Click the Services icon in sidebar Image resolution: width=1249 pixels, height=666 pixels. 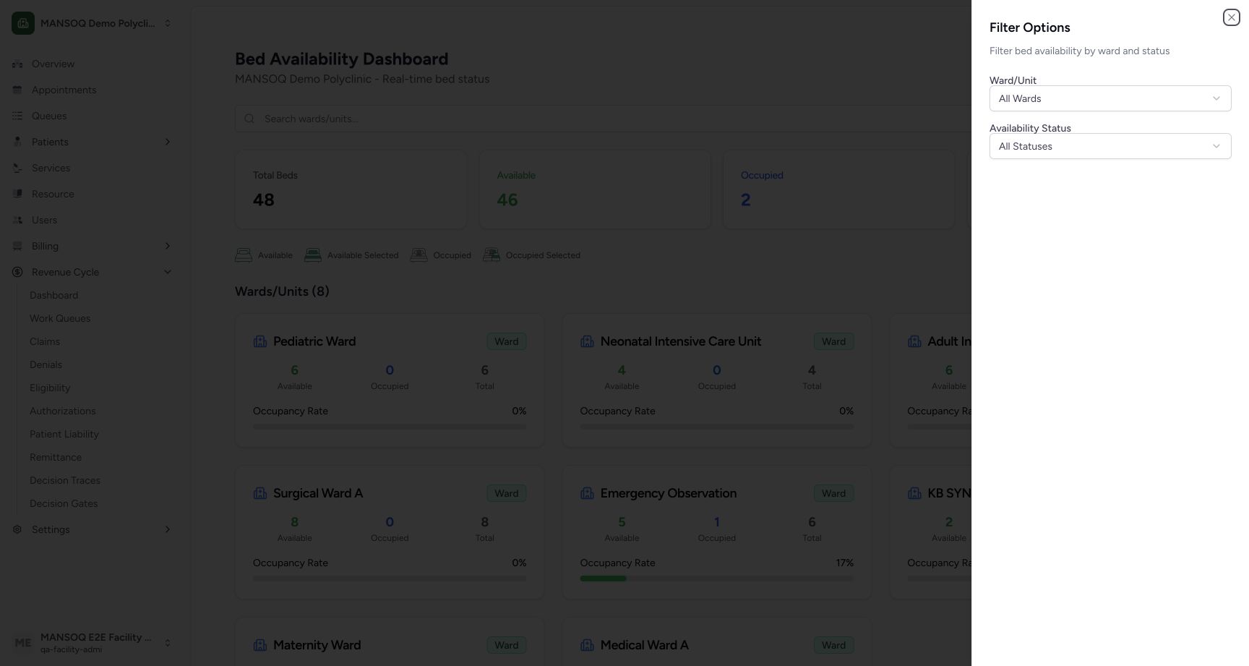tap(17, 168)
